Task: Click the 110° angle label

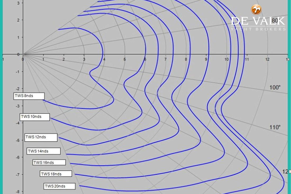Action: pyautogui.click(x=275, y=128)
